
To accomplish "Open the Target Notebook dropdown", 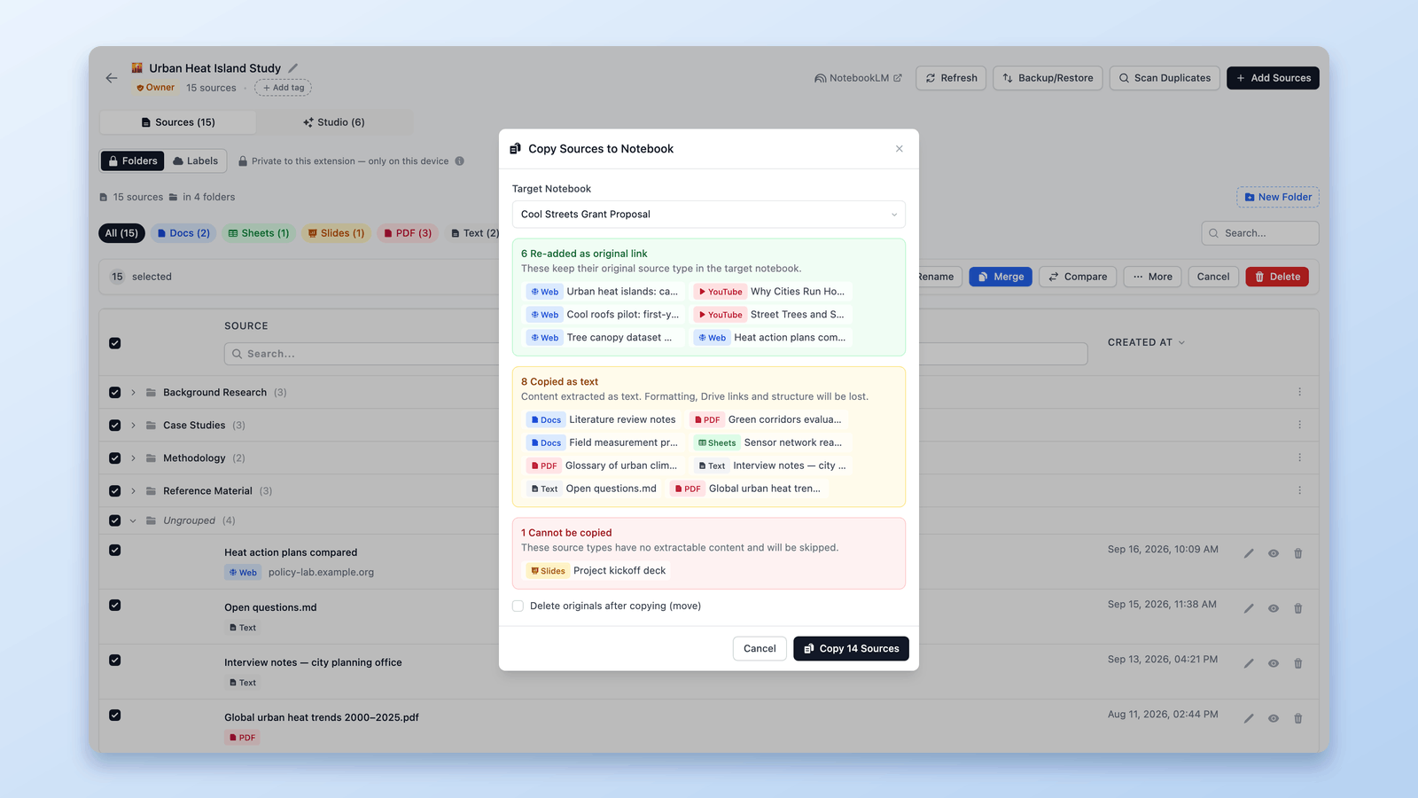I will 709,215.
